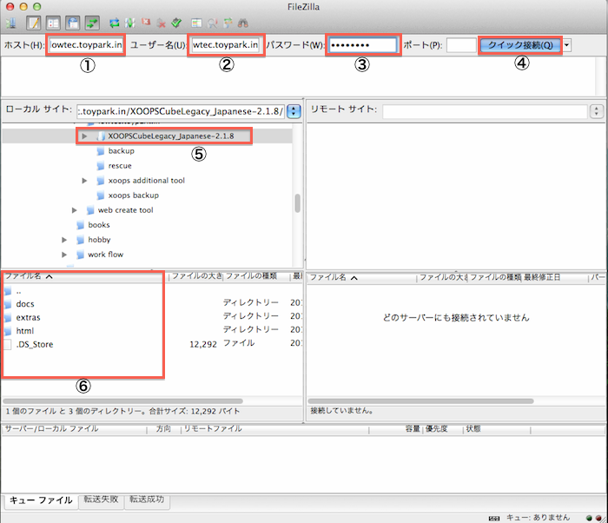The image size is (608, 523).
Task: Toggle synchronized browsing icon
Action: [228, 23]
